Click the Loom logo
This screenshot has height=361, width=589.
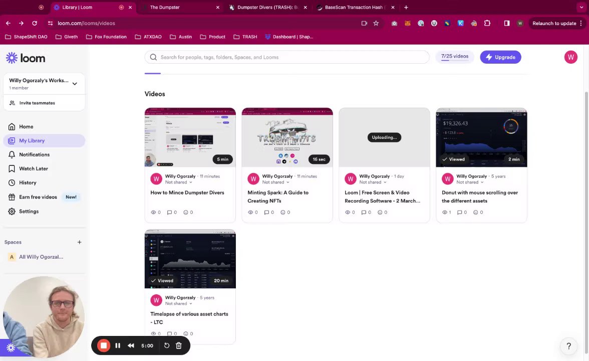pos(26,58)
